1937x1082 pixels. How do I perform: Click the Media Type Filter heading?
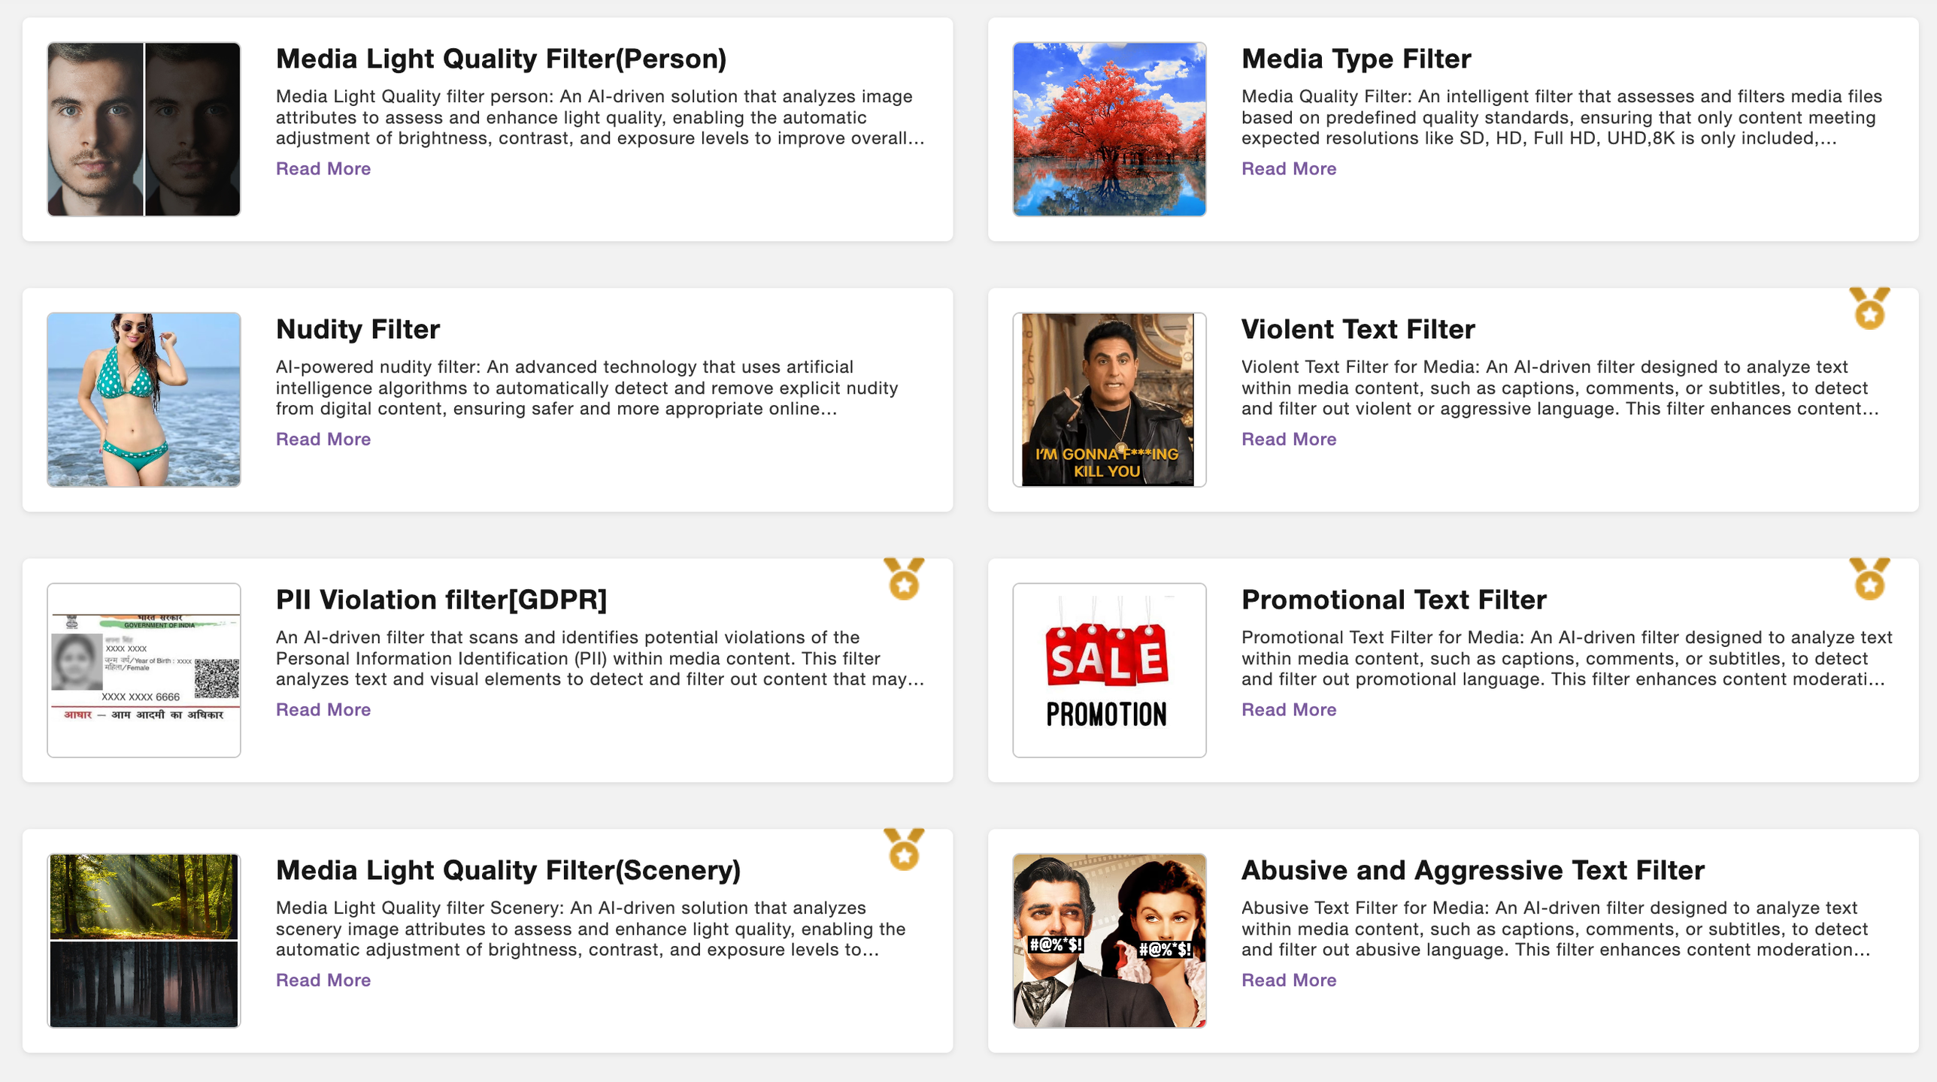coord(1356,59)
